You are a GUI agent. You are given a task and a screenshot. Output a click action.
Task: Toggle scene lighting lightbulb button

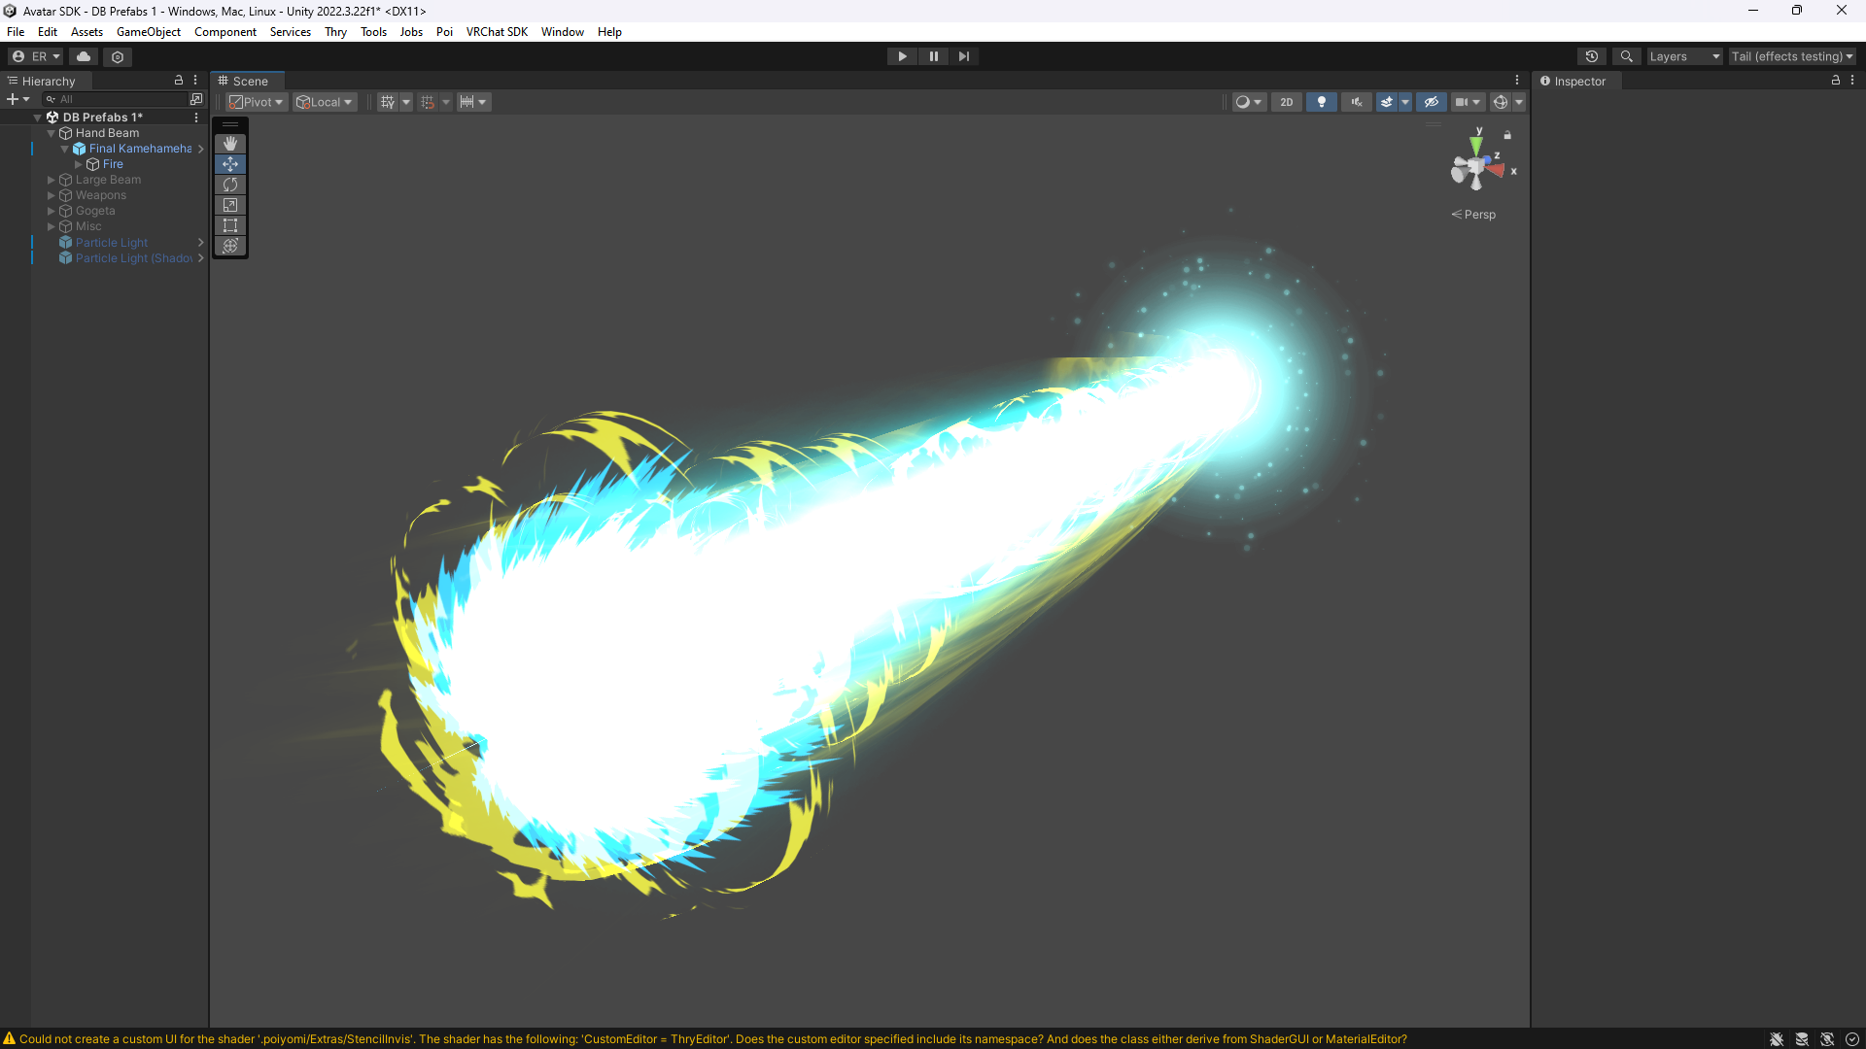click(x=1322, y=102)
